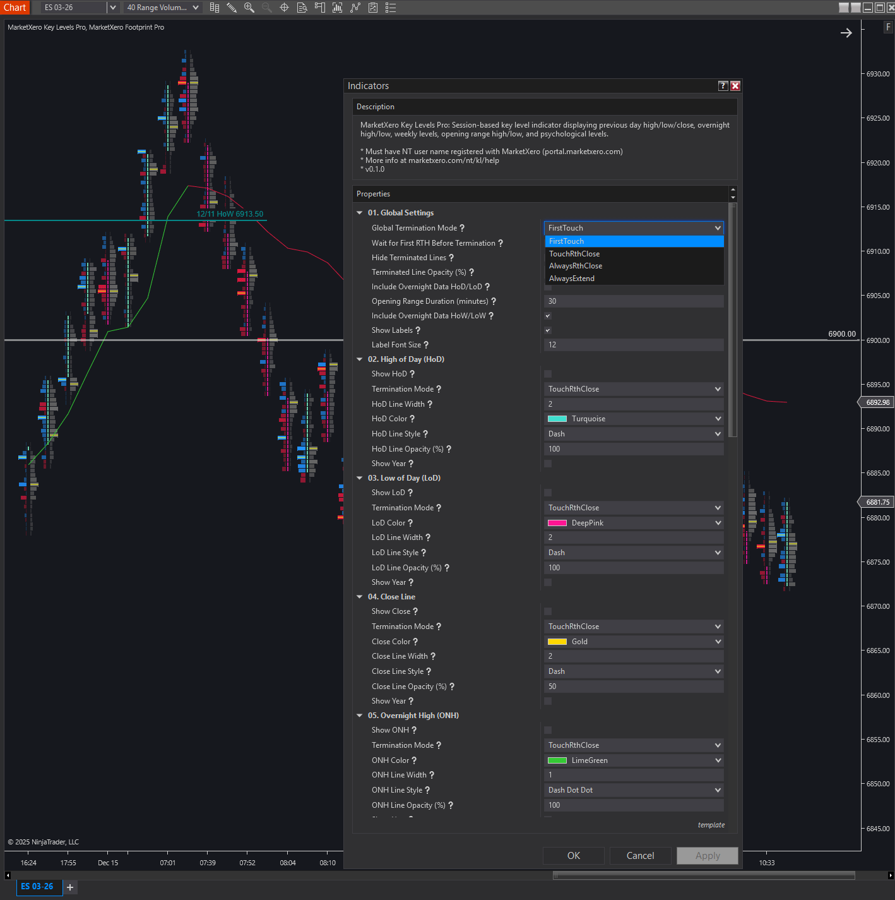The height and width of the screenshot is (900, 895).
Task: Click the zoom in magnifier icon
Action: tap(249, 8)
